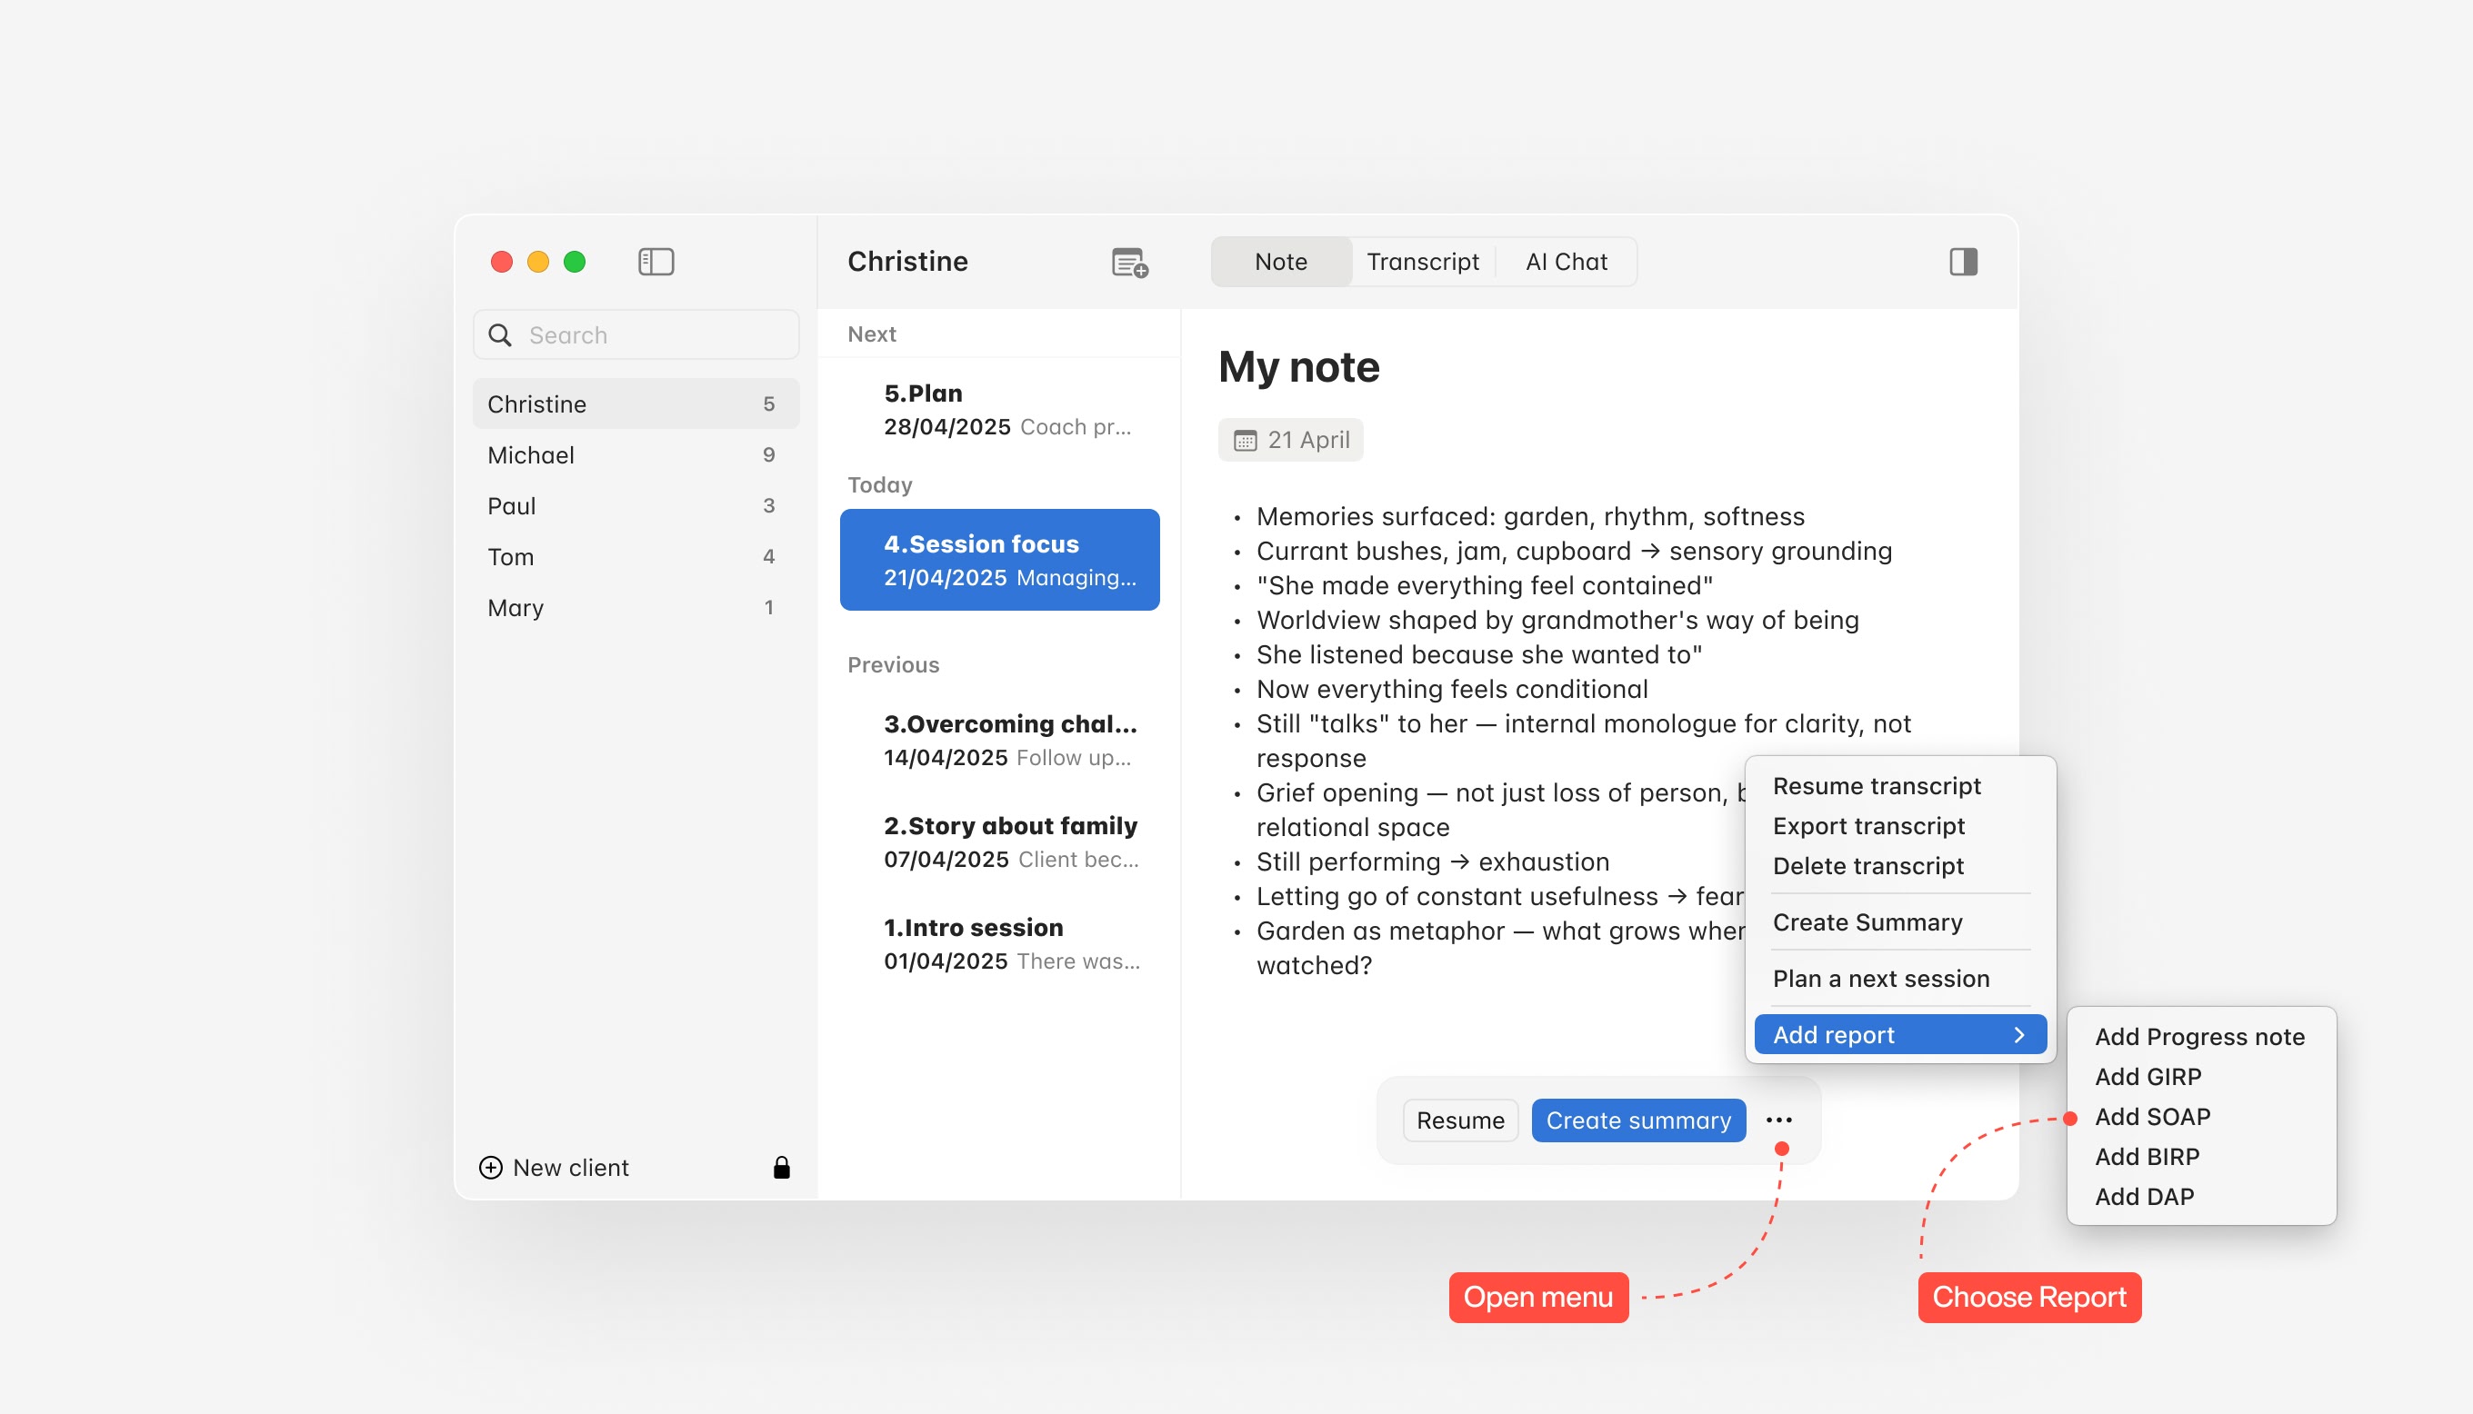The height and width of the screenshot is (1414, 2473).
Task: Click the lock icon in sidebar
Action: (x=781, y=1168)
